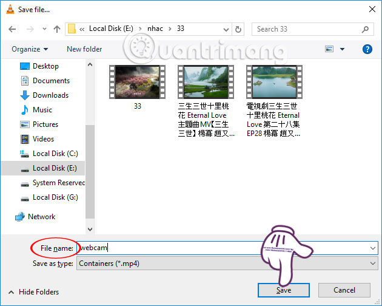Expand the File name dropdown arrow
This screenshot has height=306, width=382.
(x=372, y=248)
